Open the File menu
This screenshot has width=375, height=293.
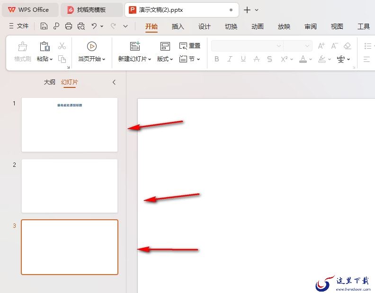(19, 26)
